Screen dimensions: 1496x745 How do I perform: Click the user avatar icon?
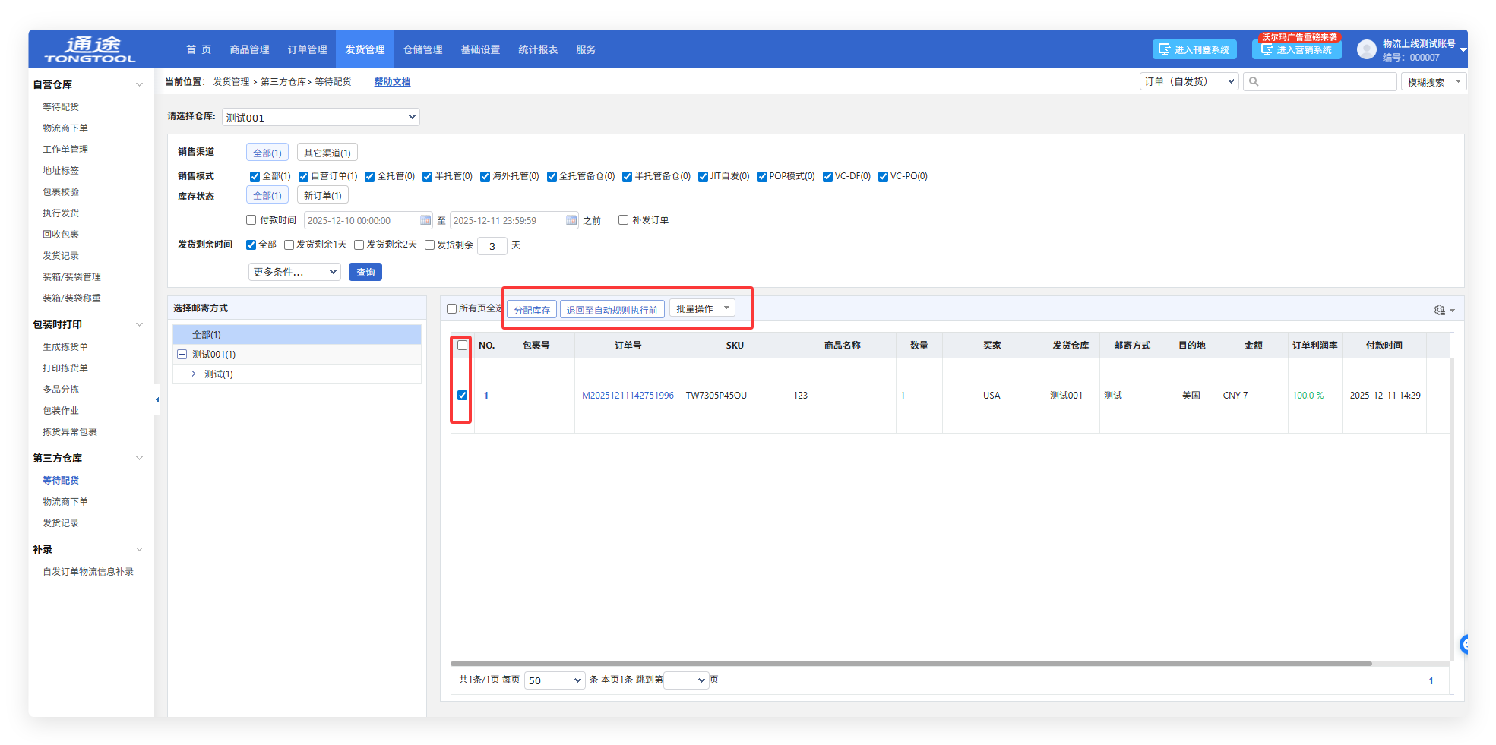click(1366, 50)
